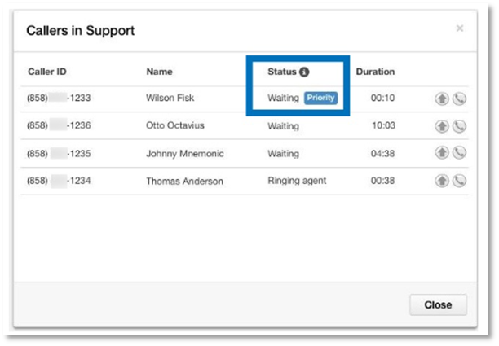Click the Caller ID column header
This screenshot has width=499, height=346.
click(x=47, y=72)
